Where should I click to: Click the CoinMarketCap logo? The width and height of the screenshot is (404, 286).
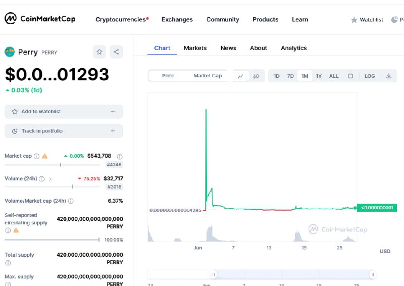40,19
